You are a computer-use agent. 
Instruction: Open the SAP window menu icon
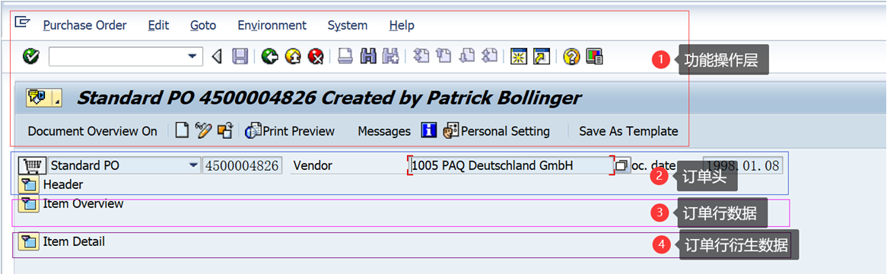[23, 22]
